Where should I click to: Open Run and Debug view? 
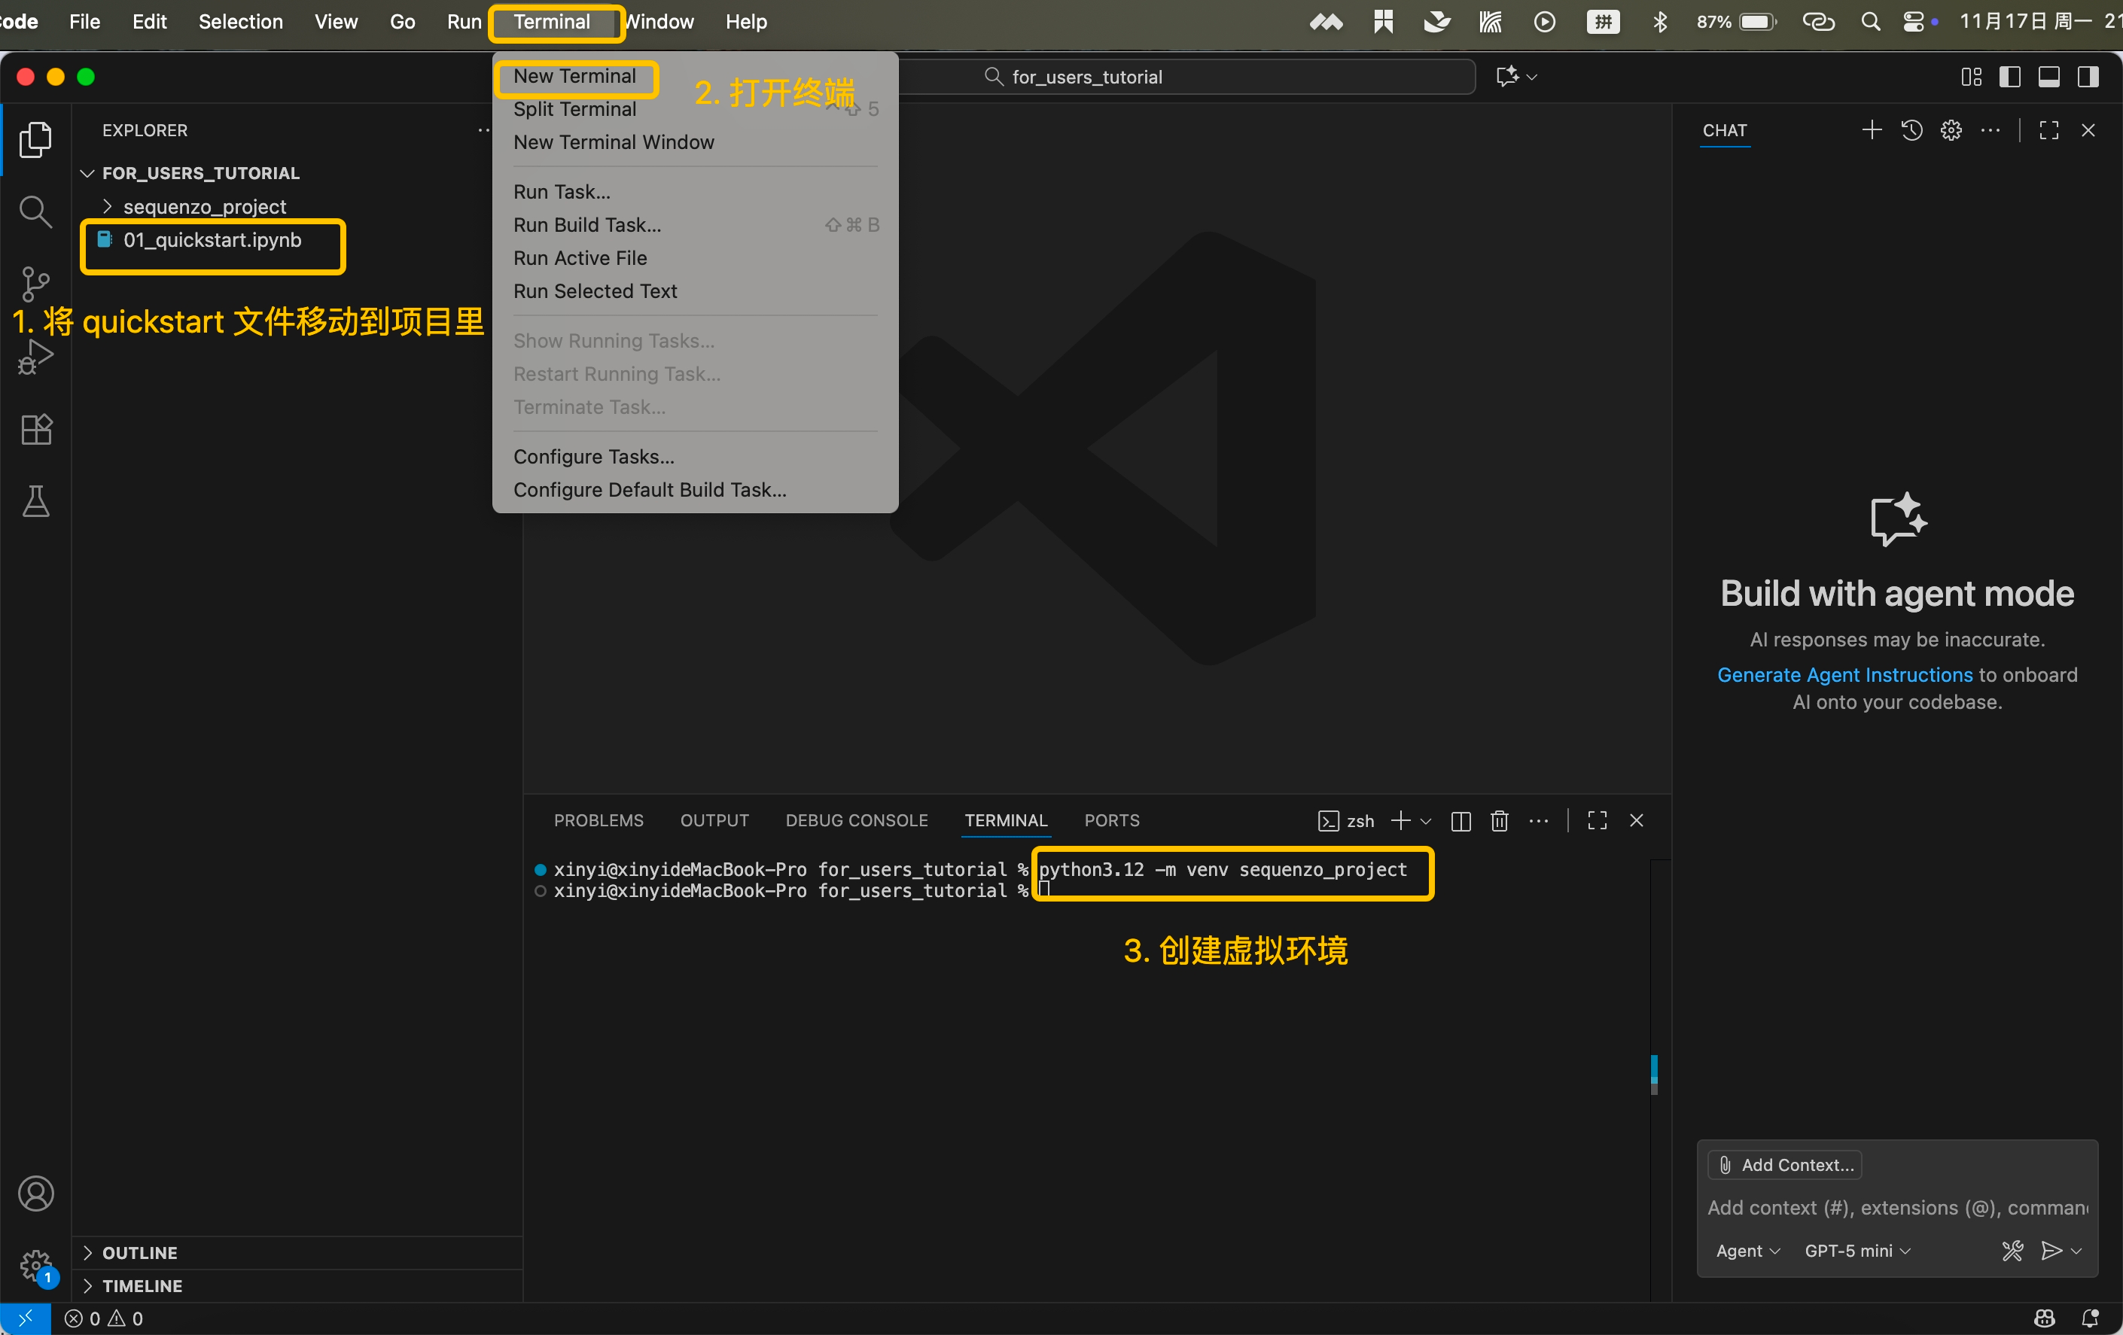[35, 357]
